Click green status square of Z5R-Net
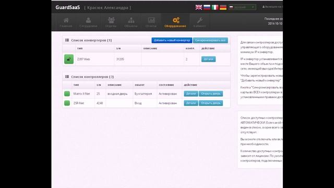Viewport: 334px width, 188px height. pyautogui.click(x=67, y=103)
